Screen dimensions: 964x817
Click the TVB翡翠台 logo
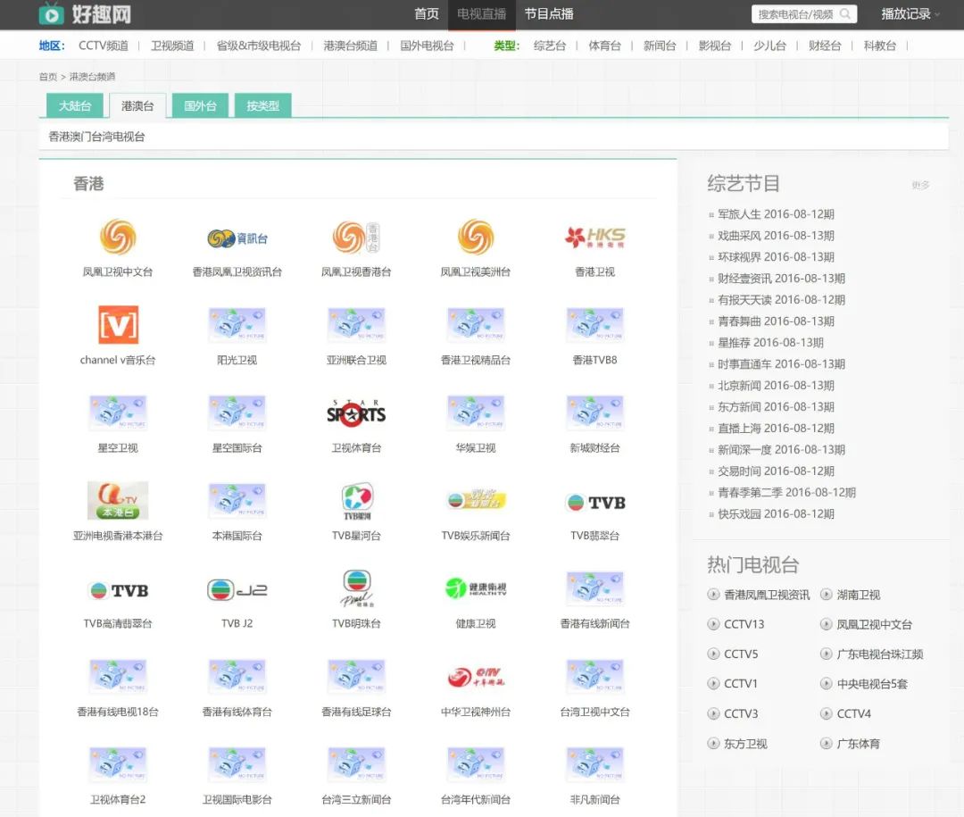(594, 503)
